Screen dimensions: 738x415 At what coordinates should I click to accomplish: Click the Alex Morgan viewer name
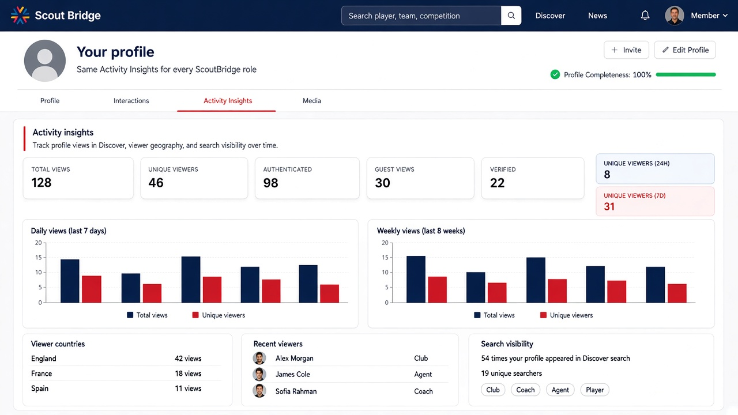pos(294,359)
